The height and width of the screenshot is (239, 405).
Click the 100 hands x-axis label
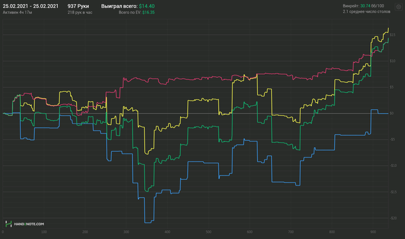point(44,232)
